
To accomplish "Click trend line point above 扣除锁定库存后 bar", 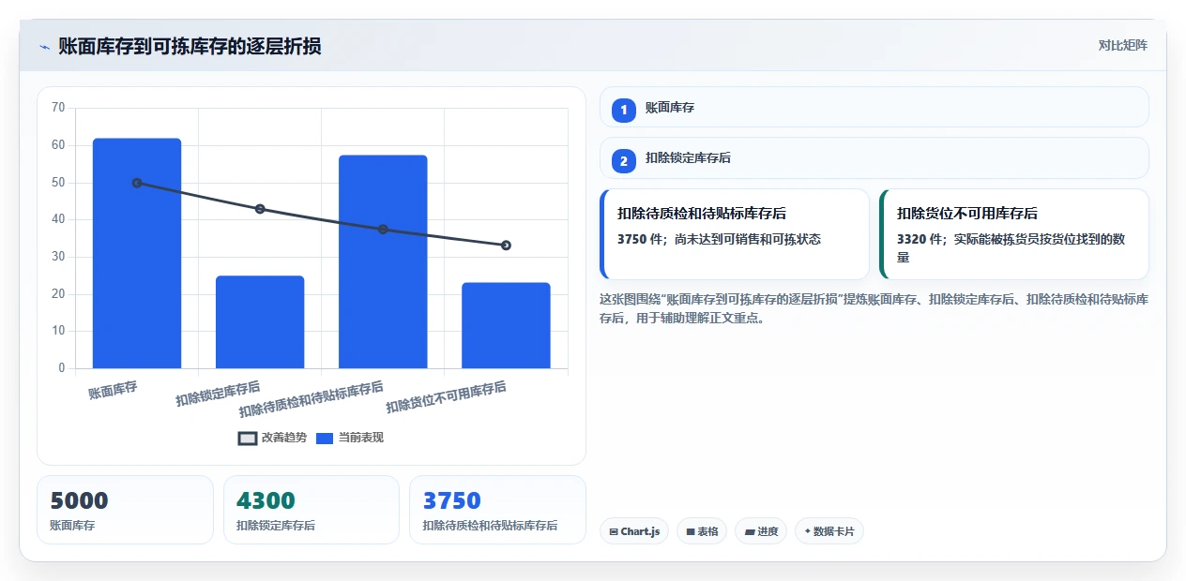I will pyautogui.click(x=260, y=209).
